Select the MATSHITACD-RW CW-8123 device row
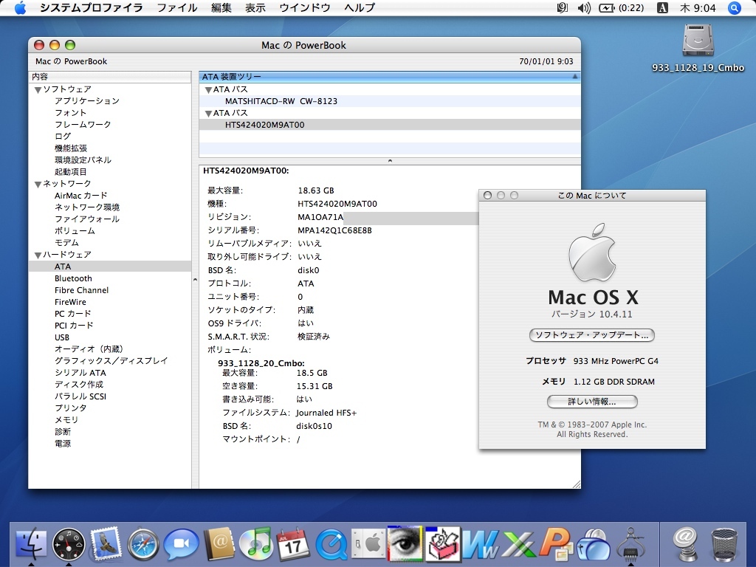The width and height of the screenshot is (756, 567). coord(281,101)
